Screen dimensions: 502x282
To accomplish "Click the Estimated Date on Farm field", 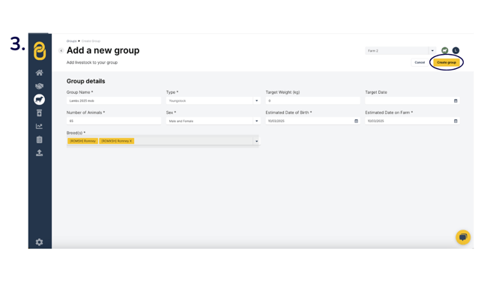I will pyautogui.click(x=412, y=121).
